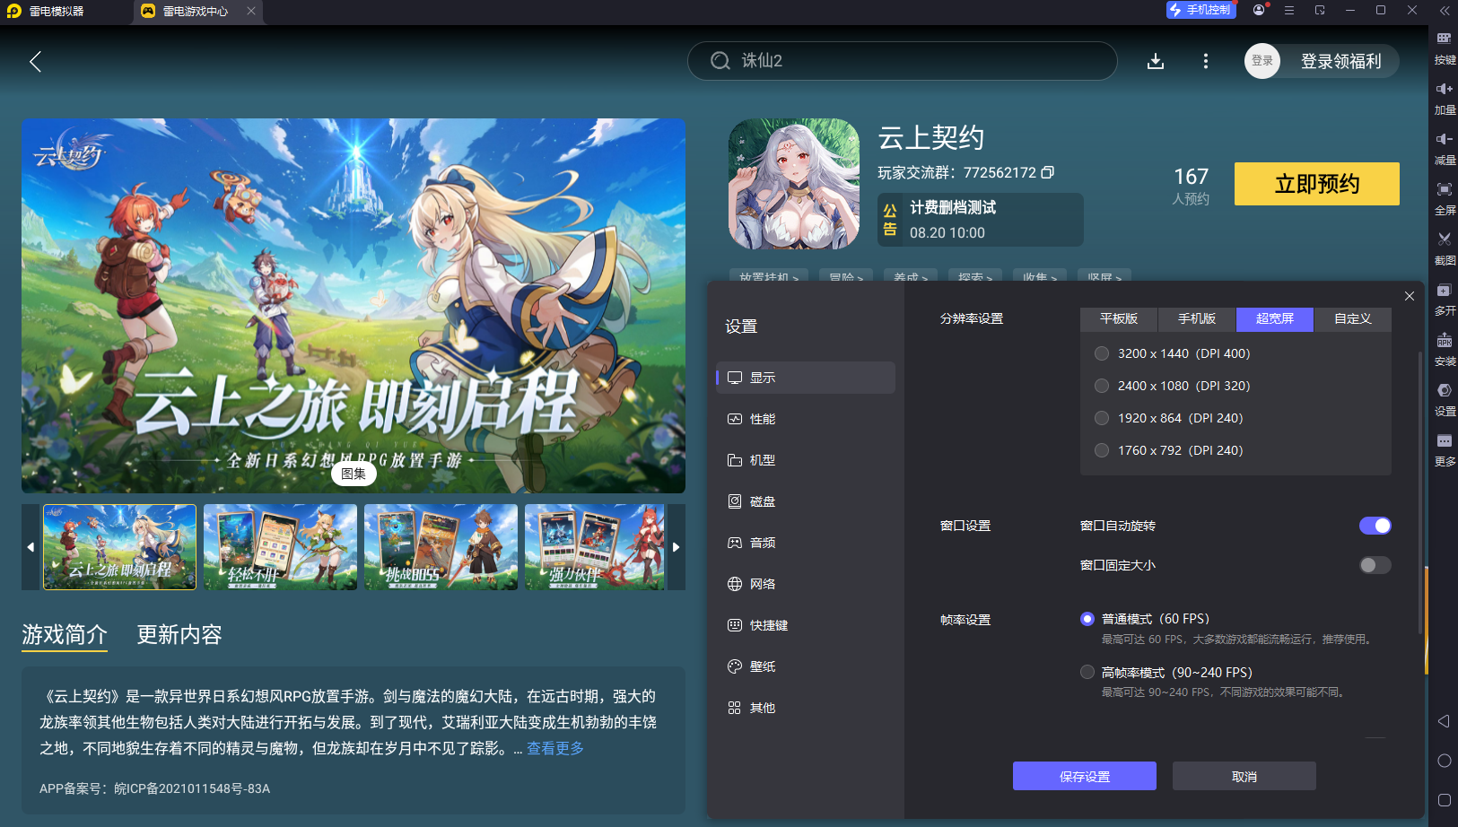1458x827 pixels.
Task: Select 1920 x 864 resolution
Action: click(1102, 418)
